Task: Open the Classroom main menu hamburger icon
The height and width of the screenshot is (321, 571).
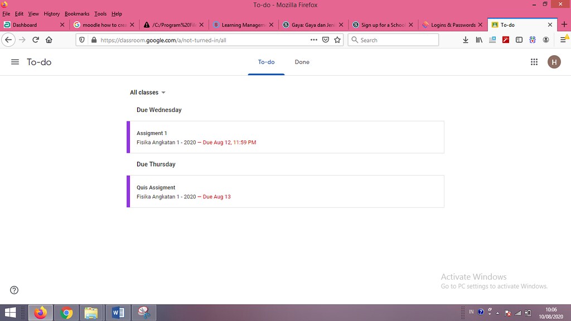Action: point(15,62)
